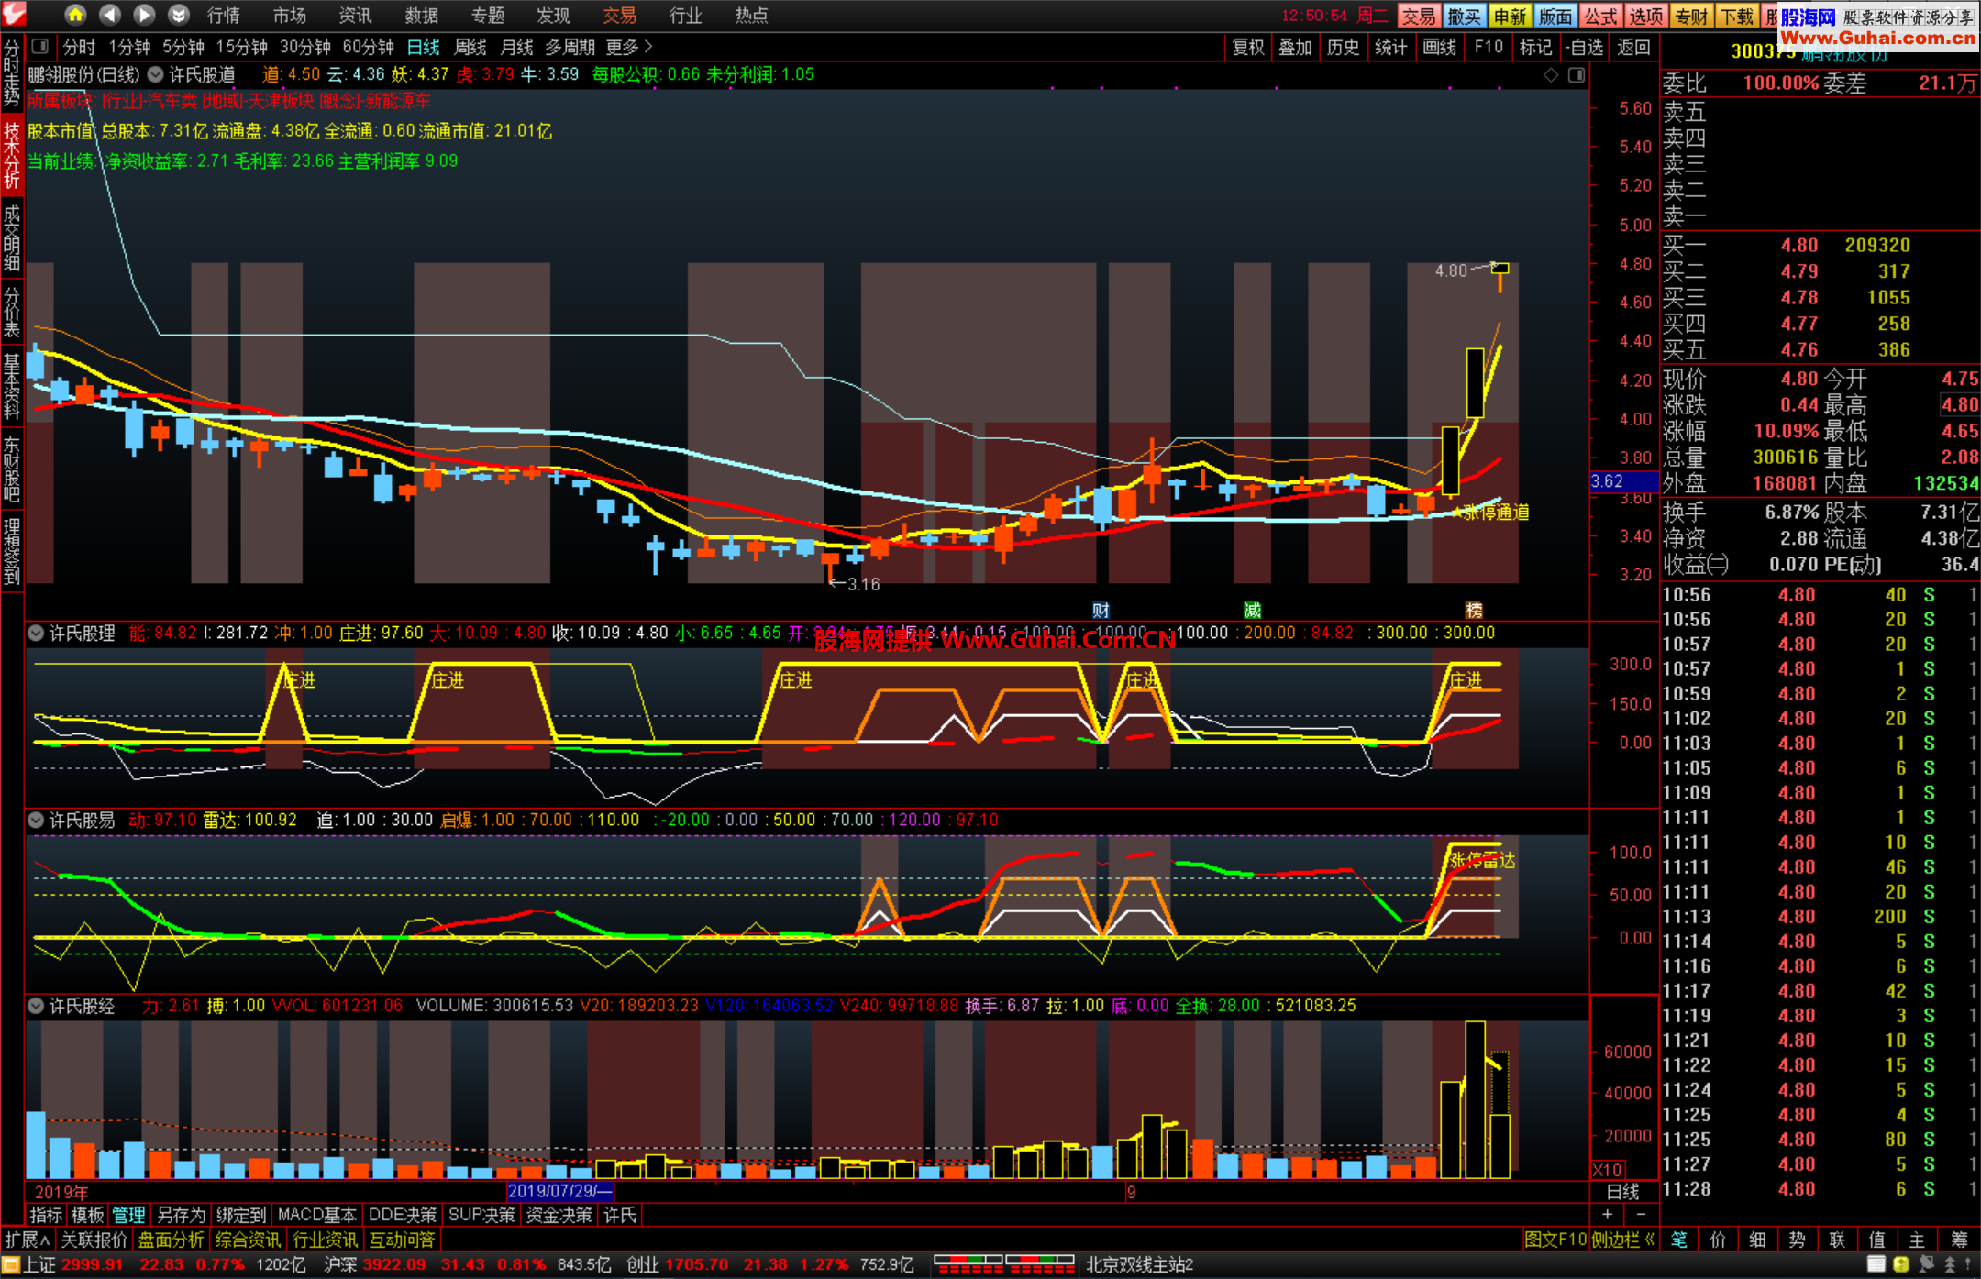Click the X10 volume scale marker
This screenshot has width=1981, height=1279.
(1607, 1170)
